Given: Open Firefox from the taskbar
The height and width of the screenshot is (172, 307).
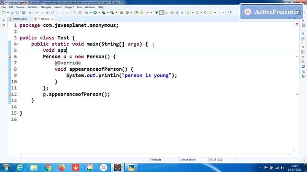Looking at the screenshot, I should pyautogui.click(x=62, y=168).
